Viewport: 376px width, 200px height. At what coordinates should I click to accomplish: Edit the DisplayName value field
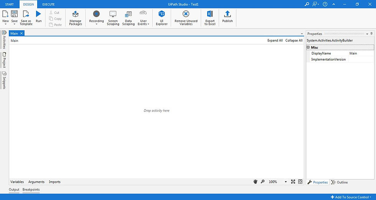click(361, 53)
